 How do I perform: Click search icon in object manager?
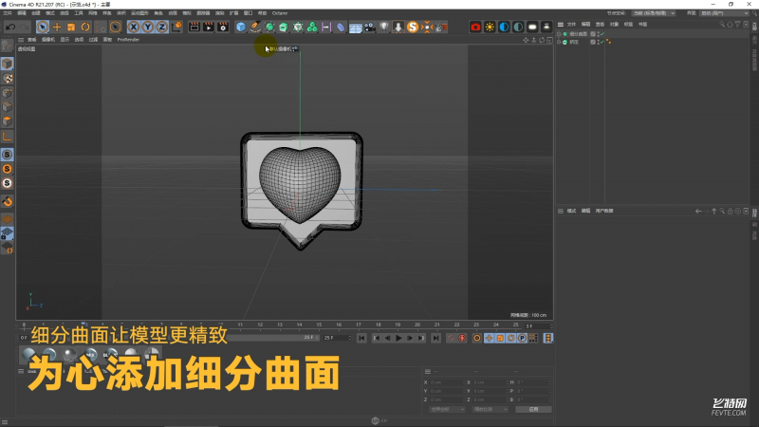click(x=722, y=25)
